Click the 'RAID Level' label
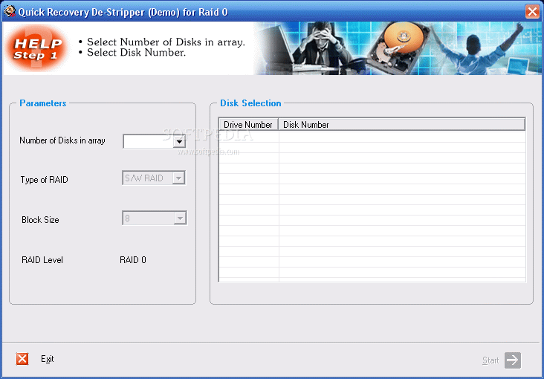 42,260
